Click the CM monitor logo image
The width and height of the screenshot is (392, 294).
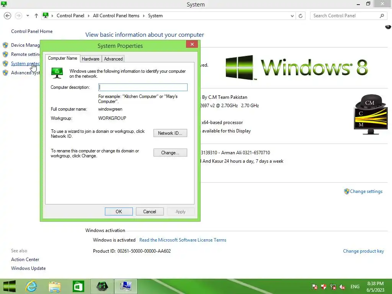pyautogui.click(x=371, y=114)
